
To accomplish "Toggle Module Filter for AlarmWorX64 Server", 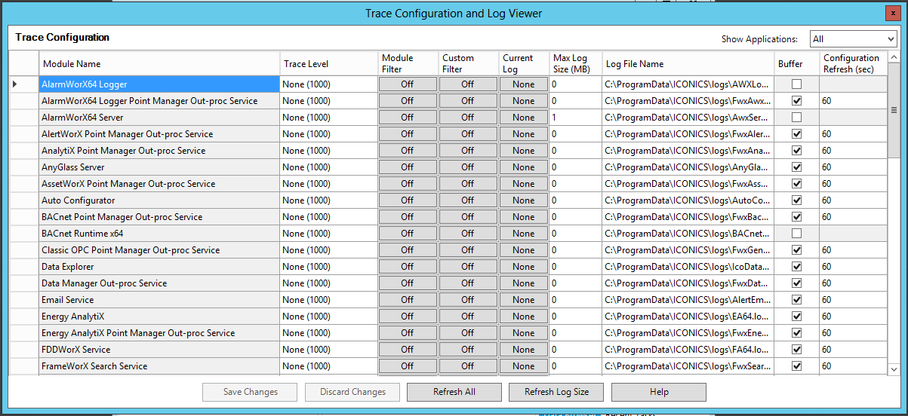I will 407,118.
